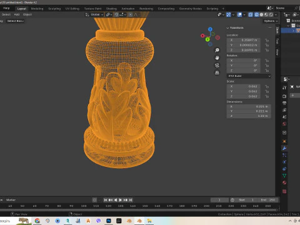Open the overlays dropdown arrow
This screenshot has width=300, height=225.
pyautogui.click(x=244, y=14)
